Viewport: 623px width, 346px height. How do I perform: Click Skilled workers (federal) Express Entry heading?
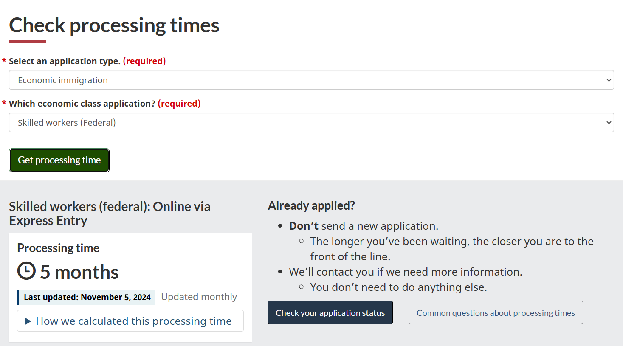click(x=110, y=214)
